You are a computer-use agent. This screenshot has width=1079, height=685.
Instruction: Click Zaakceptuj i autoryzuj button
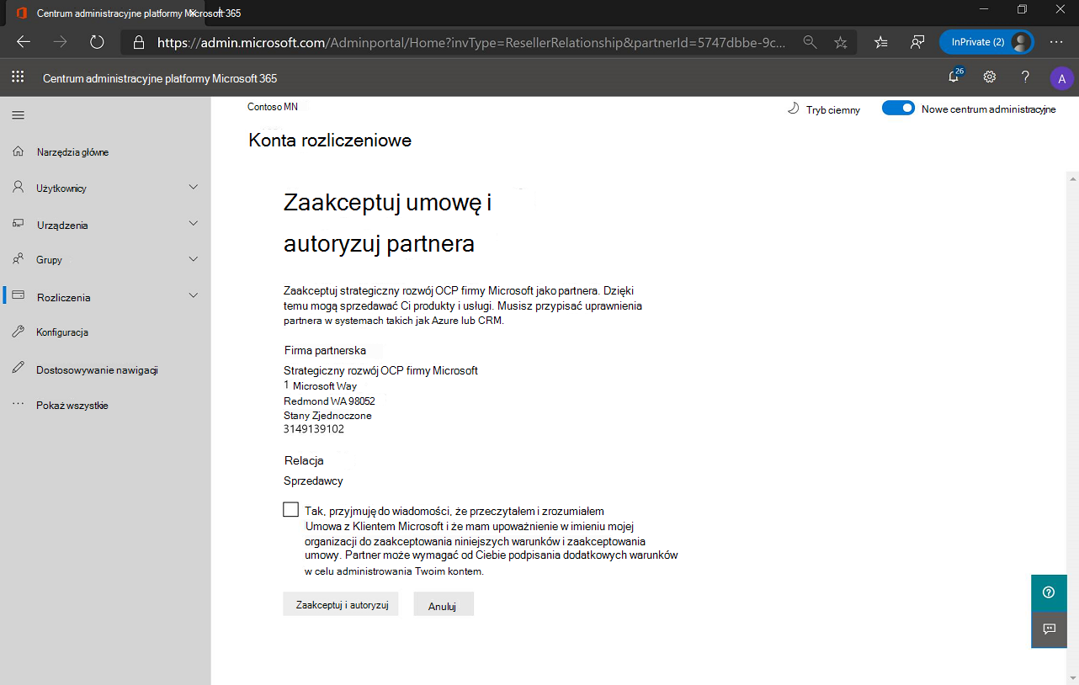point(341,605)
